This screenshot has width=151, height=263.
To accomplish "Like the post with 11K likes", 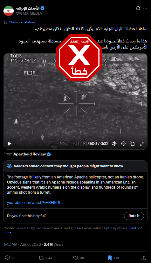I will point(76,258).
